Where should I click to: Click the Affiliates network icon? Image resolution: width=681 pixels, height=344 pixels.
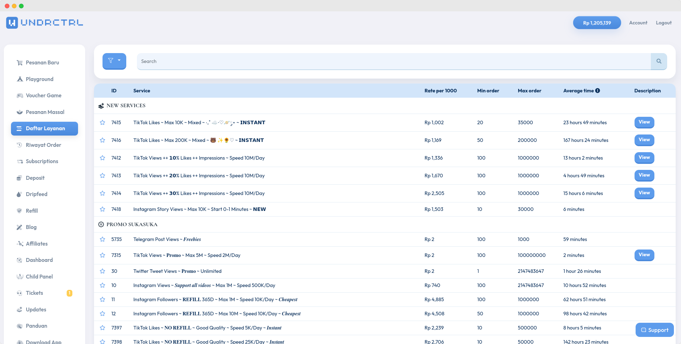[20, 243]
